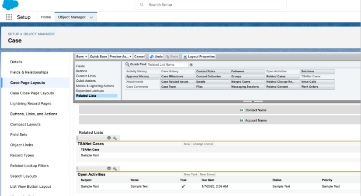
Task: Open TSANet Cases related list properties wrench
Action: 115,138
